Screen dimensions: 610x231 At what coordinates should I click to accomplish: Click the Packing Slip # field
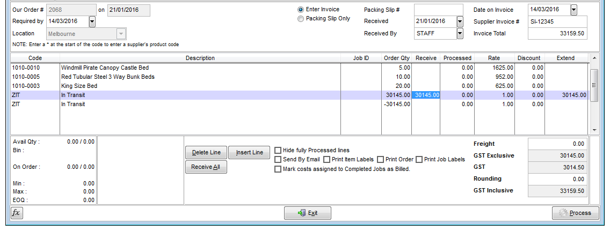click(x=439, y=10)
